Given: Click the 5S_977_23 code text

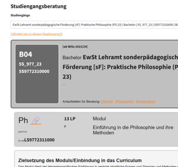Looking at the screenshot, I should coord(30,64).
